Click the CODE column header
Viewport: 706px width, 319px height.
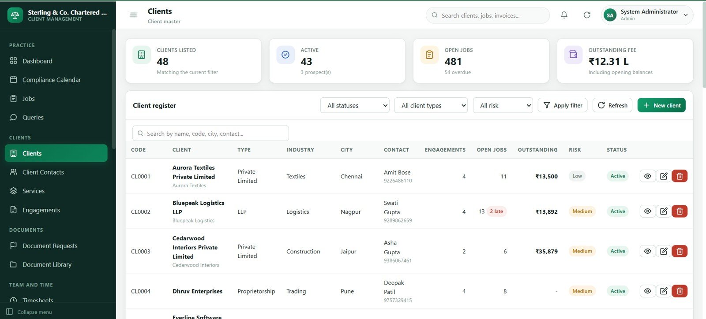[x=138, y=150]
